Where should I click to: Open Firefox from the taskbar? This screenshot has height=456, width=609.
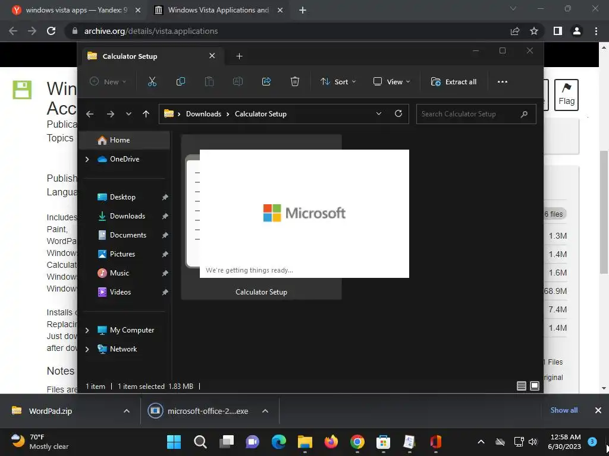point(331,442)
